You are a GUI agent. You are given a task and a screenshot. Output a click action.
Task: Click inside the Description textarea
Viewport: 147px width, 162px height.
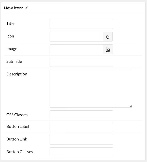(91, 89)
